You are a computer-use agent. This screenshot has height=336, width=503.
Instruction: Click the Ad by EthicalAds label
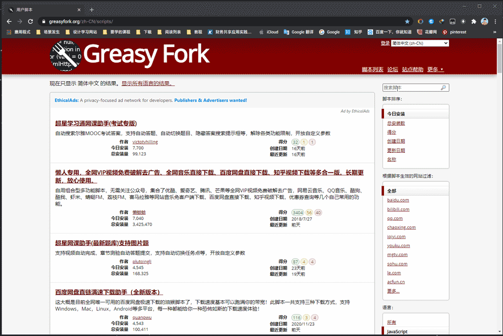[x=355, y=111]
